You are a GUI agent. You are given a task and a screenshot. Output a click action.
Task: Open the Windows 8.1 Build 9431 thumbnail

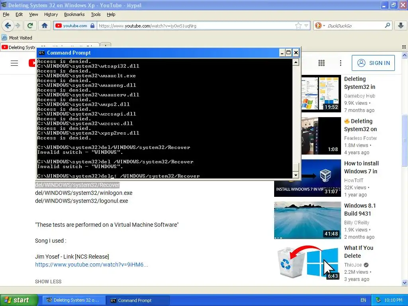click(x=307, y=220)
